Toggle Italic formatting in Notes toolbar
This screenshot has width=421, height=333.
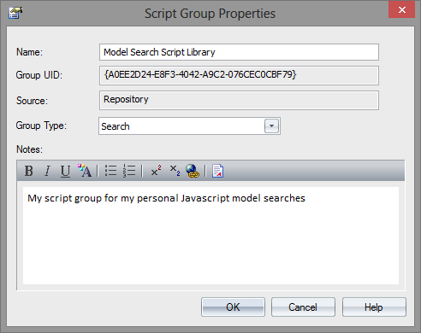tap(47, 171)
